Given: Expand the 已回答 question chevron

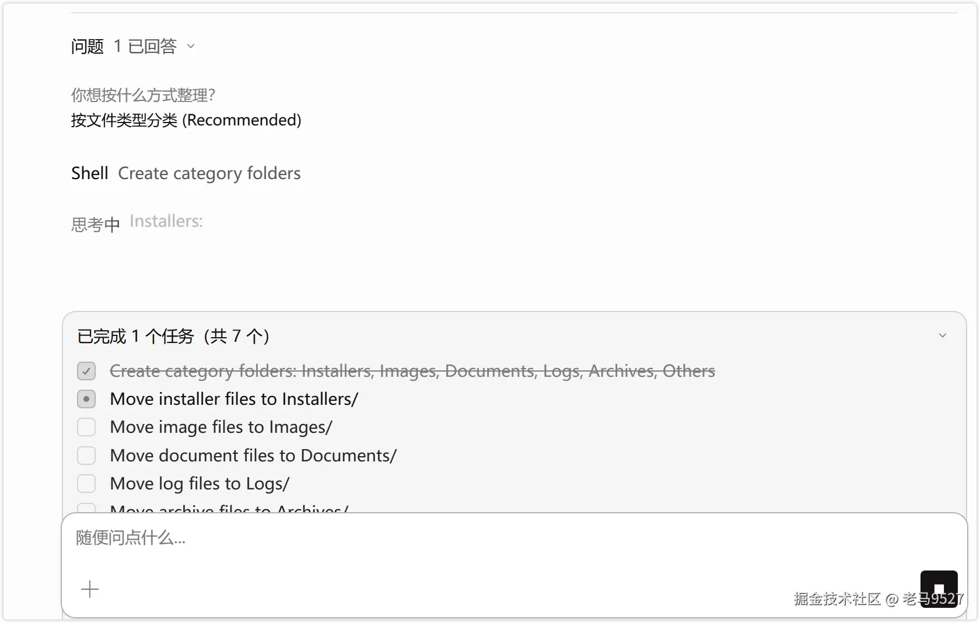Looking at the screenshot, I should pos(190,46).
